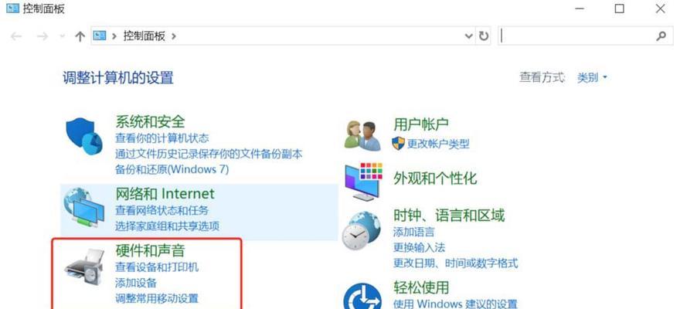Open the Network and Internet globe icon
680x309 pixels.
pos(83,207)
